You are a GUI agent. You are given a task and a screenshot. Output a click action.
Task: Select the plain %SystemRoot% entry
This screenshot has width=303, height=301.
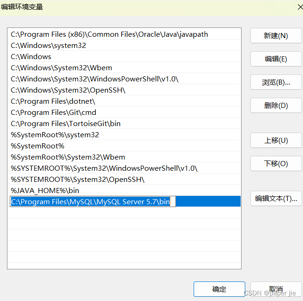pos(124,146)
